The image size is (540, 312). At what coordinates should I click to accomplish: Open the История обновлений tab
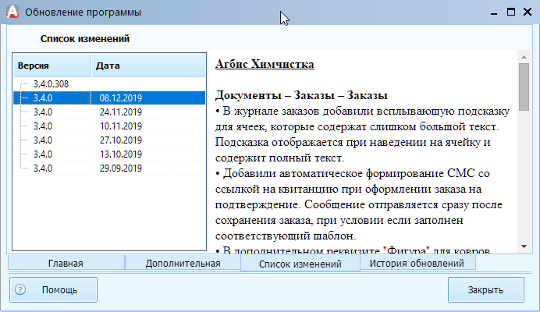pyautogui.click(x=417, y=264)
